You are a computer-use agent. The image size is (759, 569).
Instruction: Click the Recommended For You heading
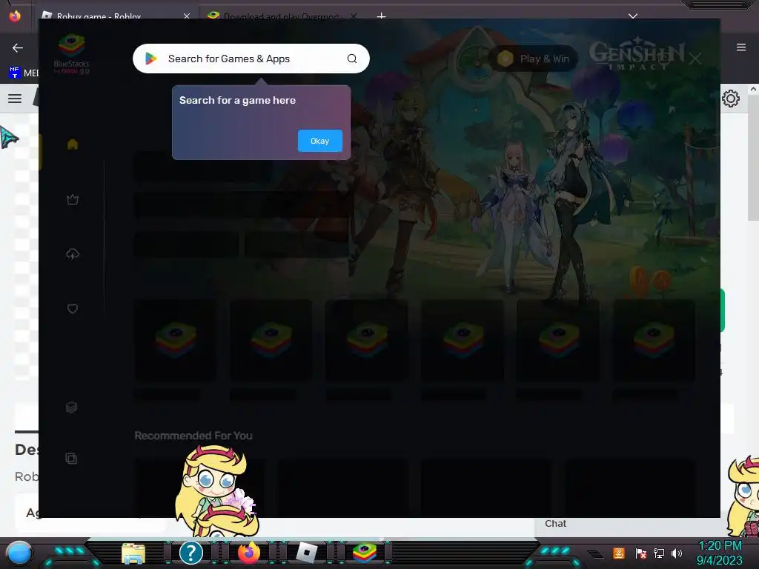coord(193,436)
